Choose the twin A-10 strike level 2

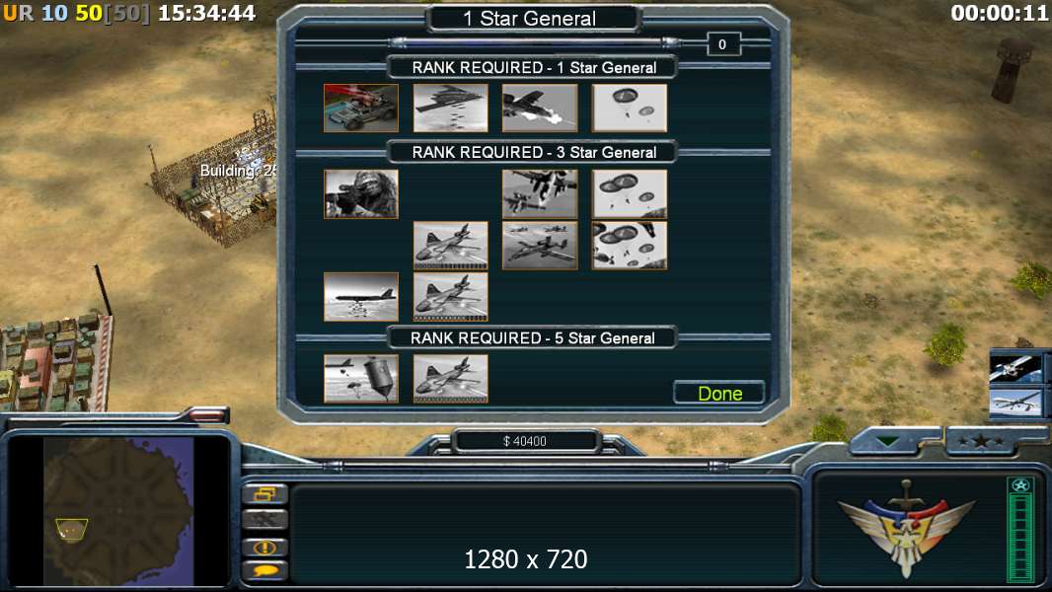(x=540, y=193)
